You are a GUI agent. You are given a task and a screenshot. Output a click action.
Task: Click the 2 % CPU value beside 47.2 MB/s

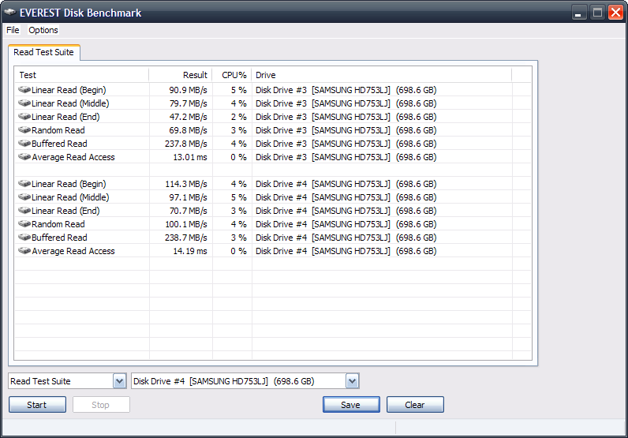[239, 117]
